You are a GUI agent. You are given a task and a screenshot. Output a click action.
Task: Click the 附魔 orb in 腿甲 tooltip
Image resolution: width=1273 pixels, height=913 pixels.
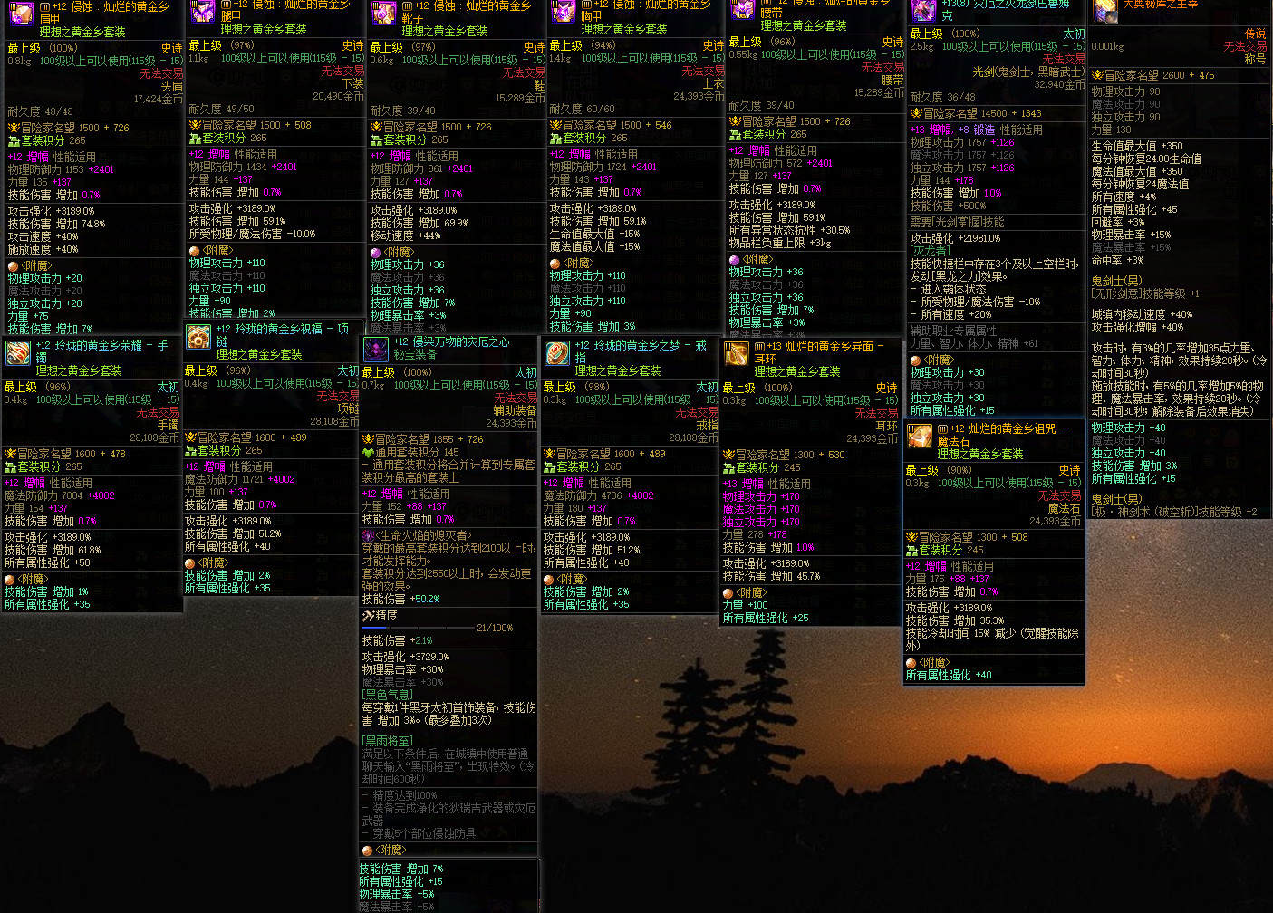point(194,251)
